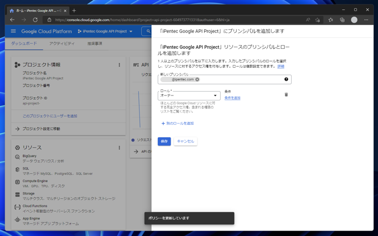Click このプロジェクトにユーザーを追加 link
378x236 pixels.
[50, 116]
